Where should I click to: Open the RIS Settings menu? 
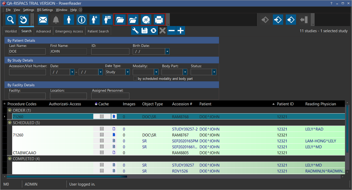[43, 10]
